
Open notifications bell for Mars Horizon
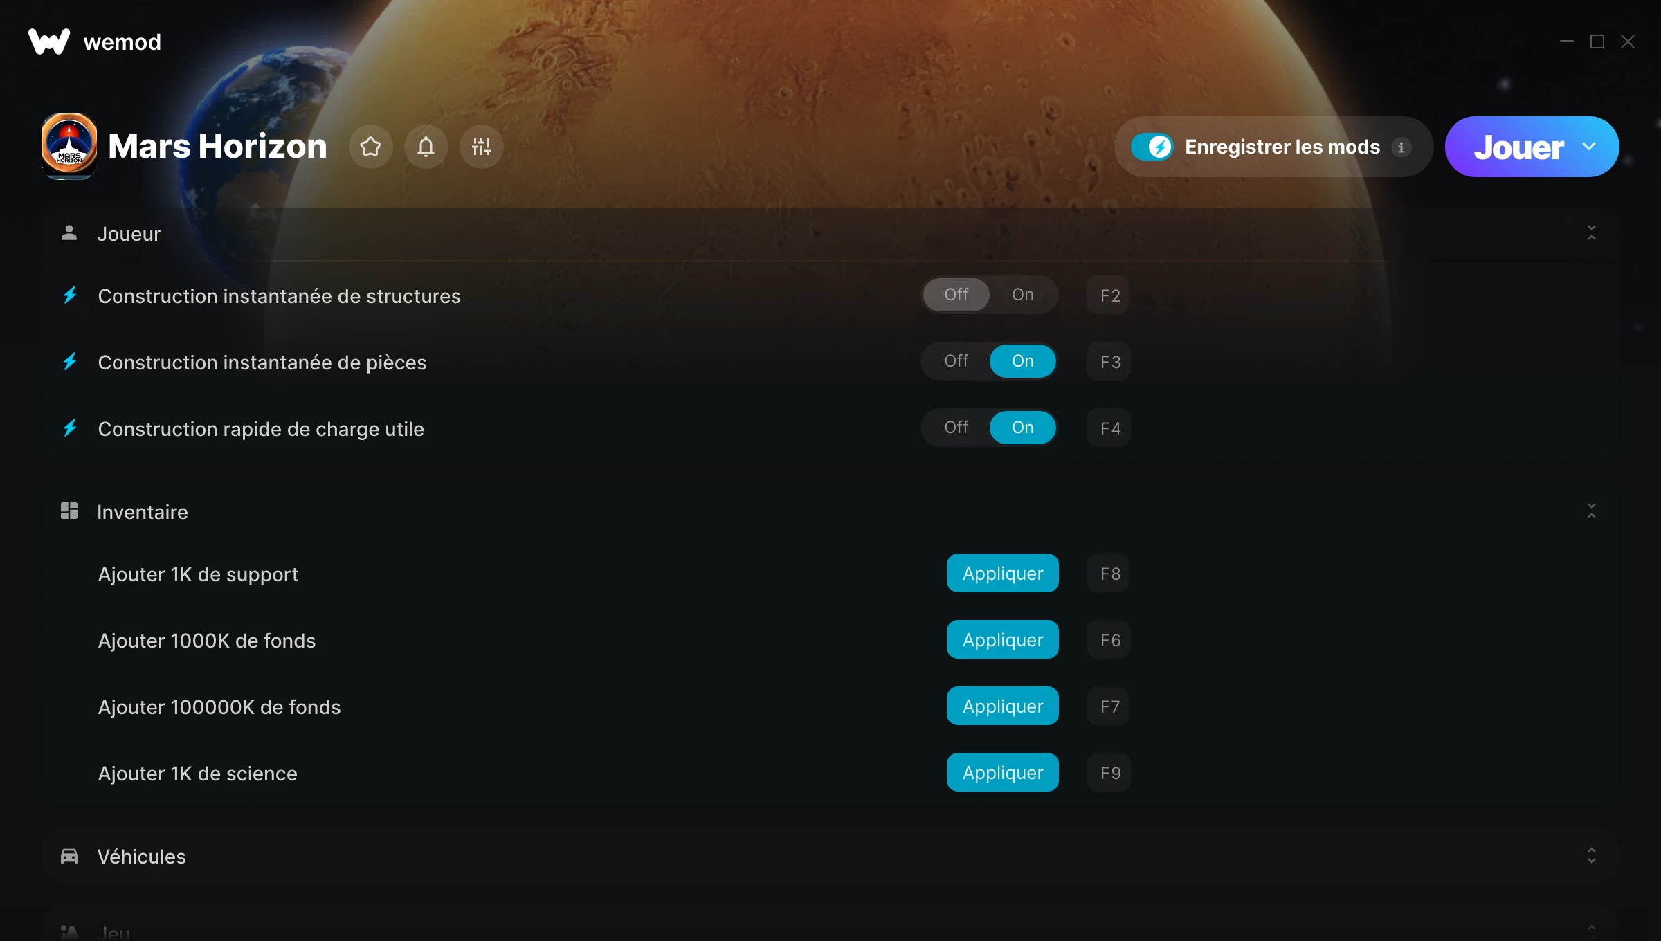[x=426, y=147]
